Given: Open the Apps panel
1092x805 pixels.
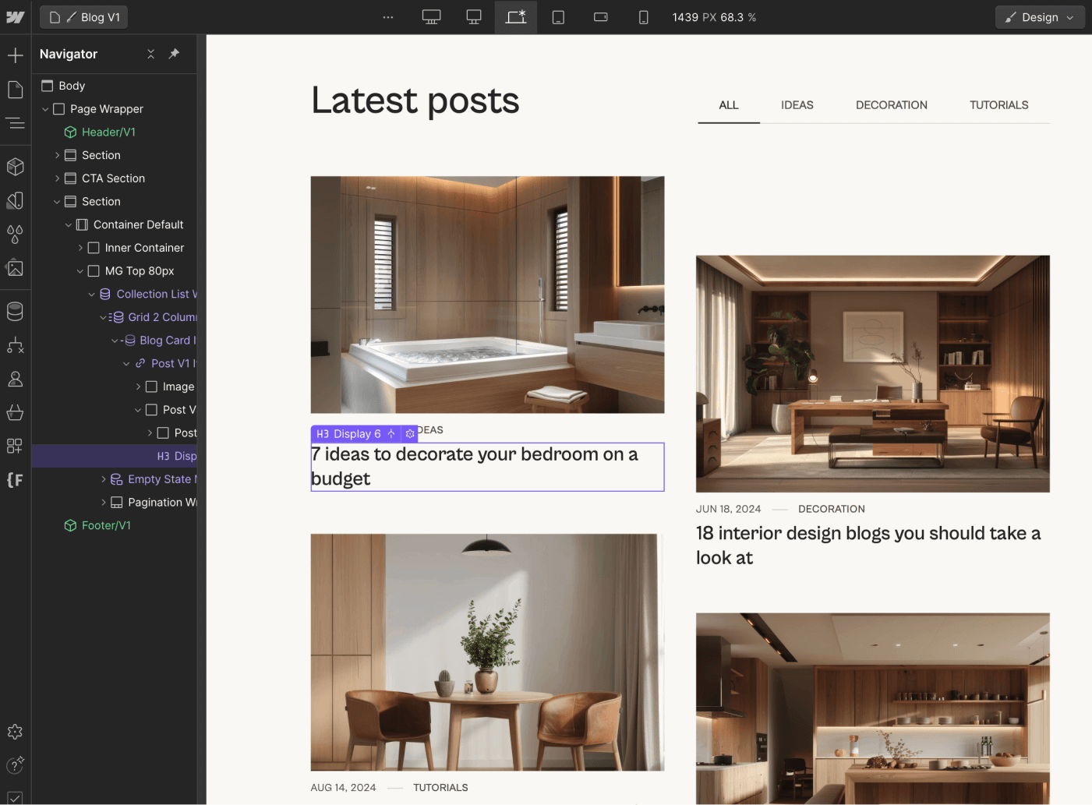Looking at the screenshot, I should (14, 446).
